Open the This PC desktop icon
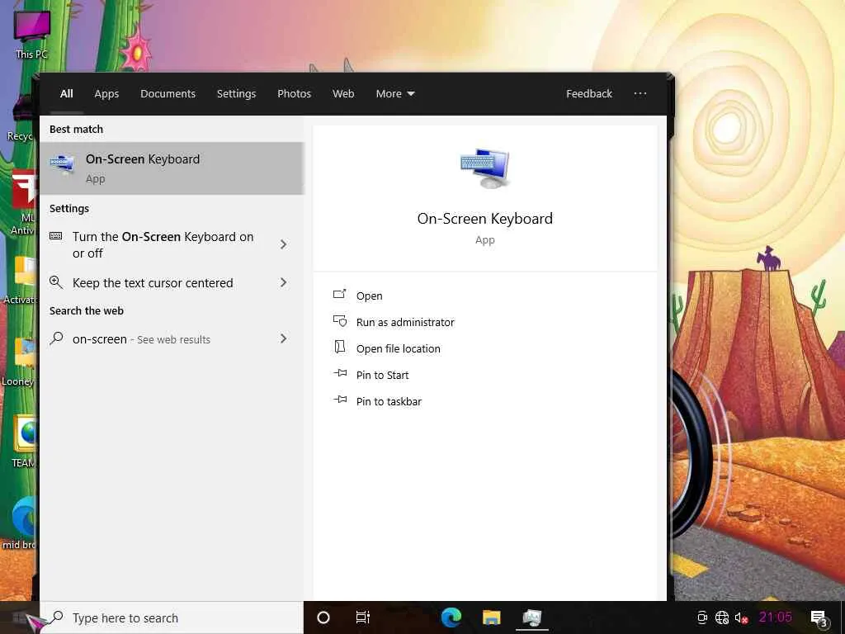 click(x=31, y=35)
